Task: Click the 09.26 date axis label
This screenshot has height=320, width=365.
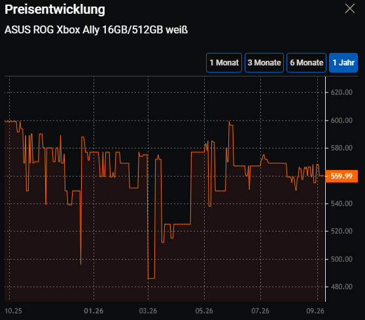Action: click(315, 311)
